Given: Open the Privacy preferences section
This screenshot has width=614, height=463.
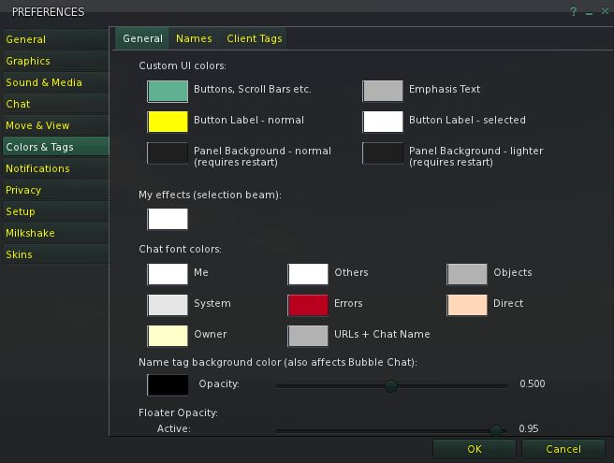Looking at the screenshot, I should pos(23,190).
